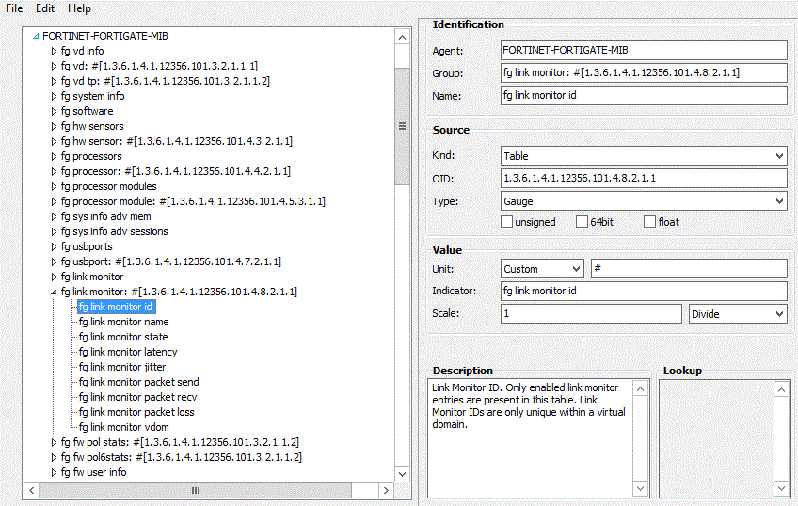This screenshot has width=798, height=506.
Task: Open the File menu
Action: click(14, 8)
